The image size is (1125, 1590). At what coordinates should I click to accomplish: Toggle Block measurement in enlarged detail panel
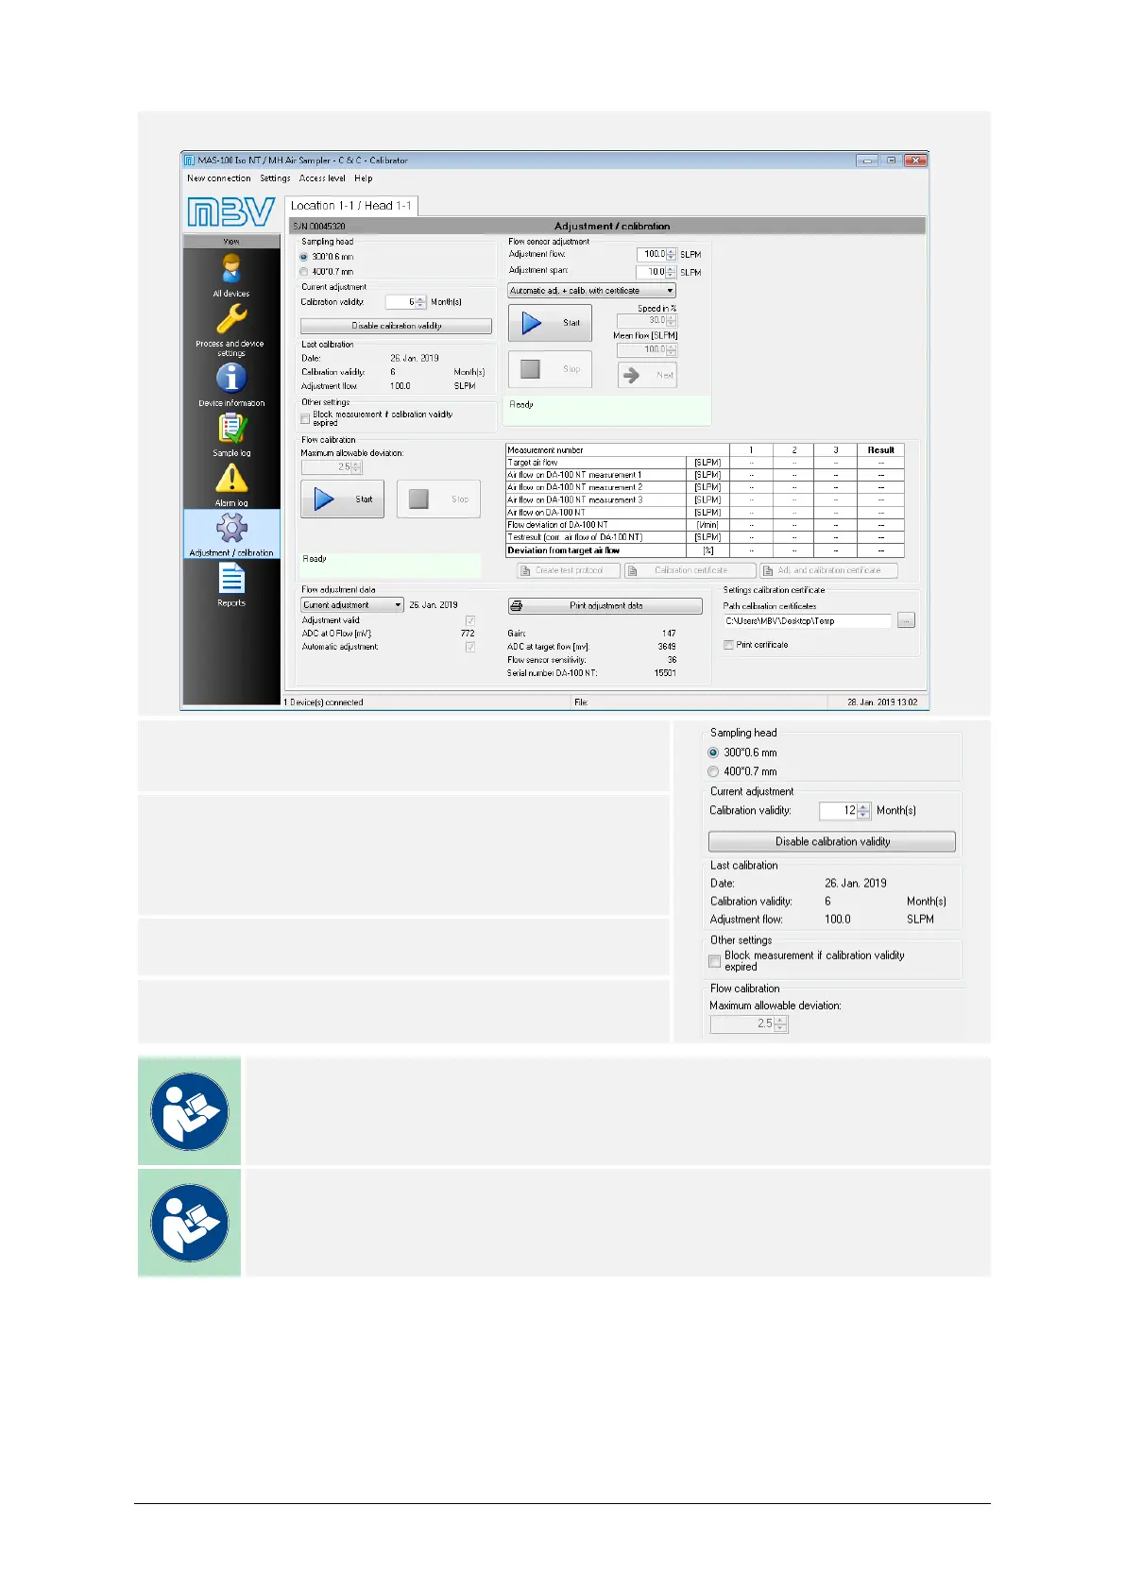tap(715, 961)
